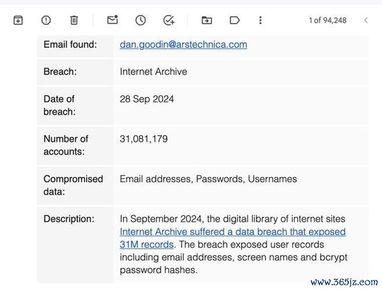Add the email to Tasks
Screen dimensions: 382x291
pos(169,20)
